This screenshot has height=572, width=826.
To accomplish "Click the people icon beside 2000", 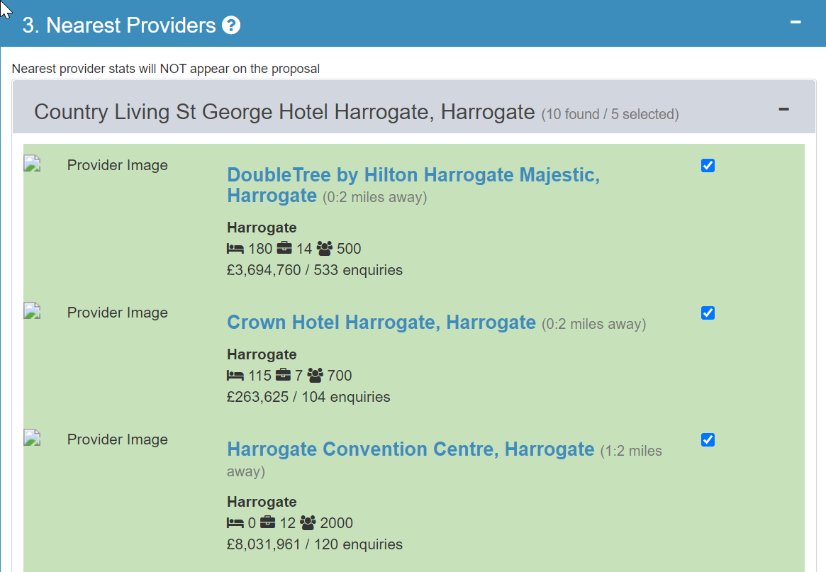I will 308,522.
